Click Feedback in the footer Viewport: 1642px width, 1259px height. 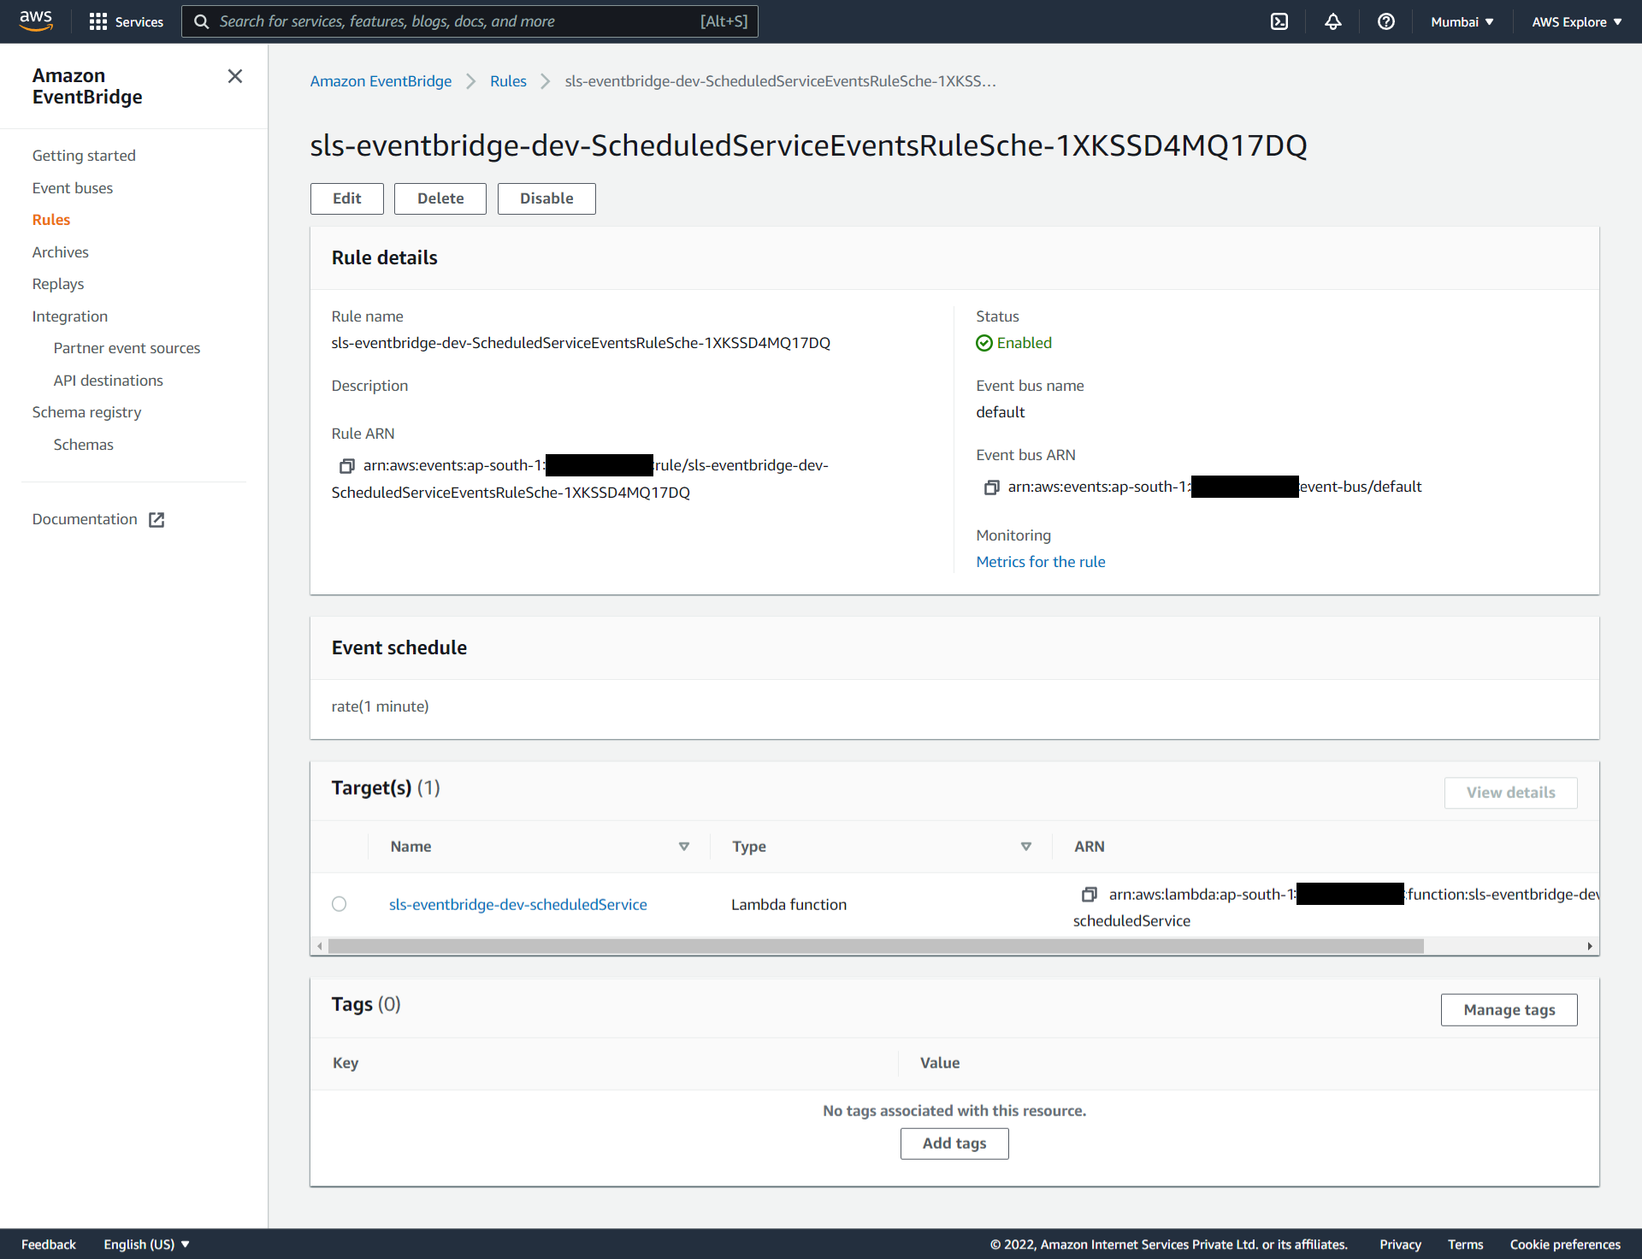[49, 1244]
